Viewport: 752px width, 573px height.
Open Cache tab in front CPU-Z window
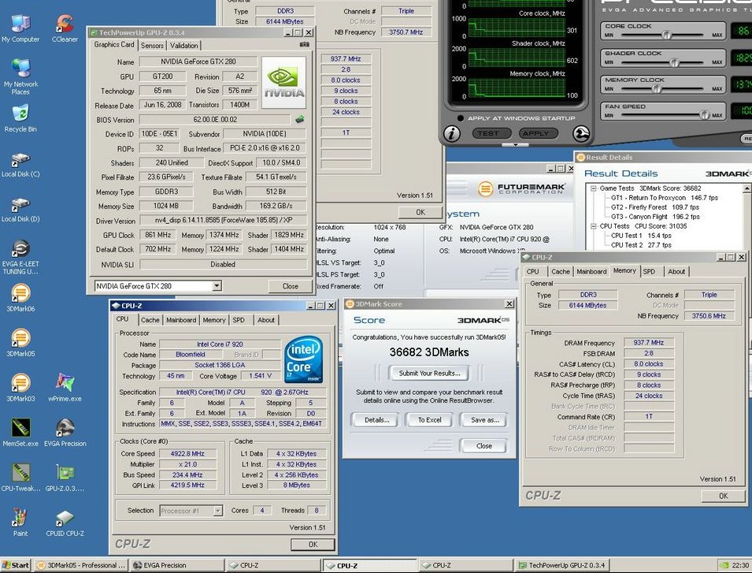pos(150,320)
